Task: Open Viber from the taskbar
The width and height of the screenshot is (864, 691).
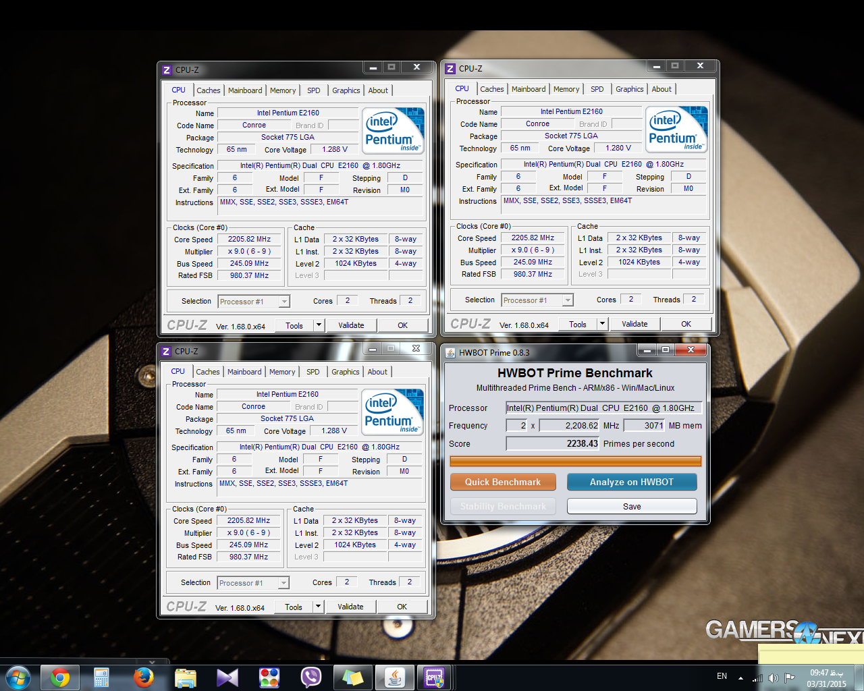Action: click(311, 677)
